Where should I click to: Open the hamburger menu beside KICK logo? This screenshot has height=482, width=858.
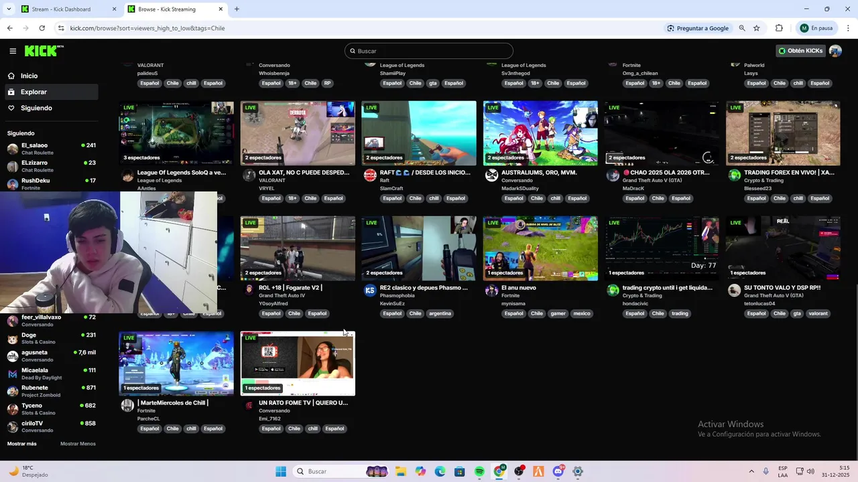[13, 51]
